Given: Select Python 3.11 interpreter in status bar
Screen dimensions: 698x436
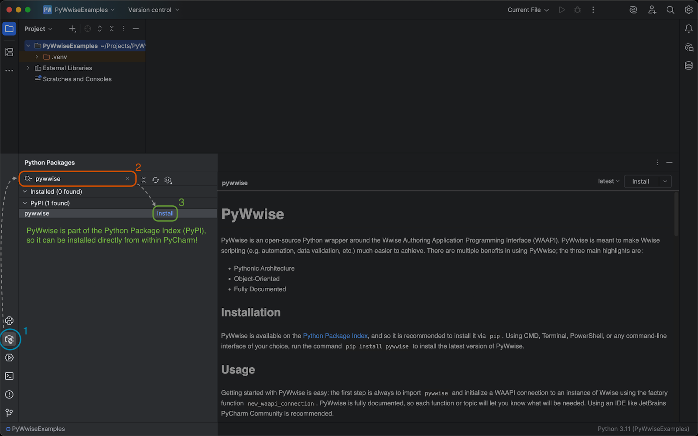Looking at the screenshot, I should point(643,429).
